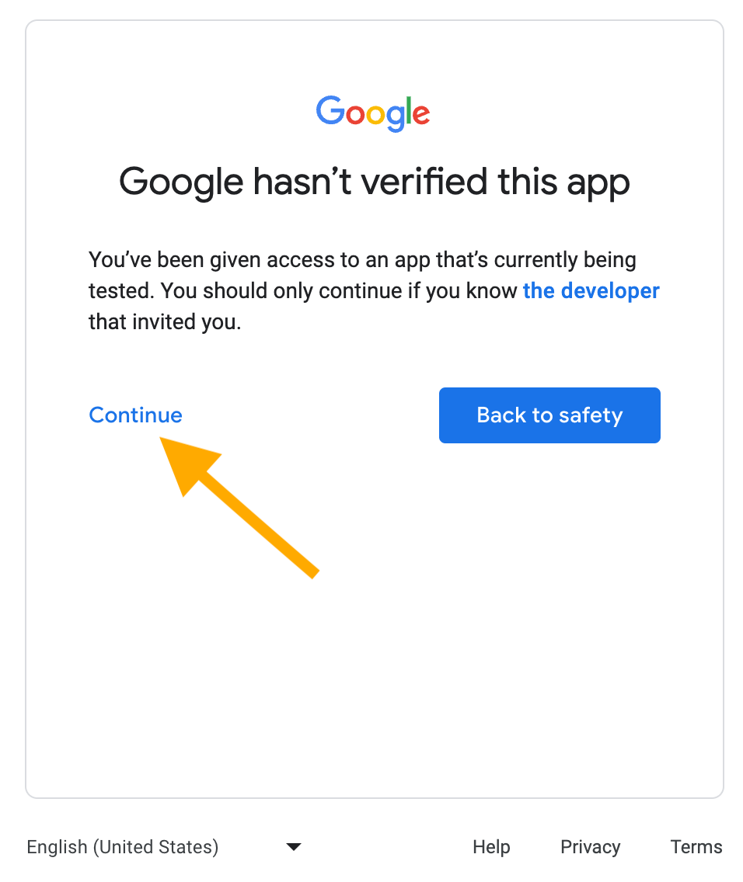Expand the English (United States) language menu
Image resolution: width=743 pixels, height=882 pixels.
coord(294,846)
